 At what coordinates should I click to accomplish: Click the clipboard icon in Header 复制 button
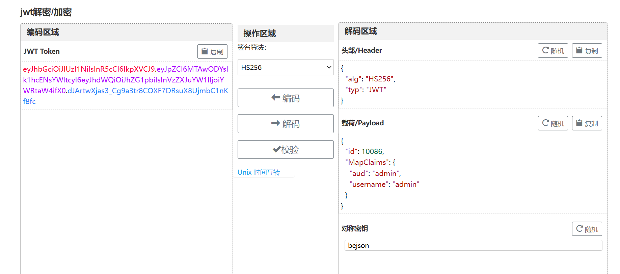point(579,50)
